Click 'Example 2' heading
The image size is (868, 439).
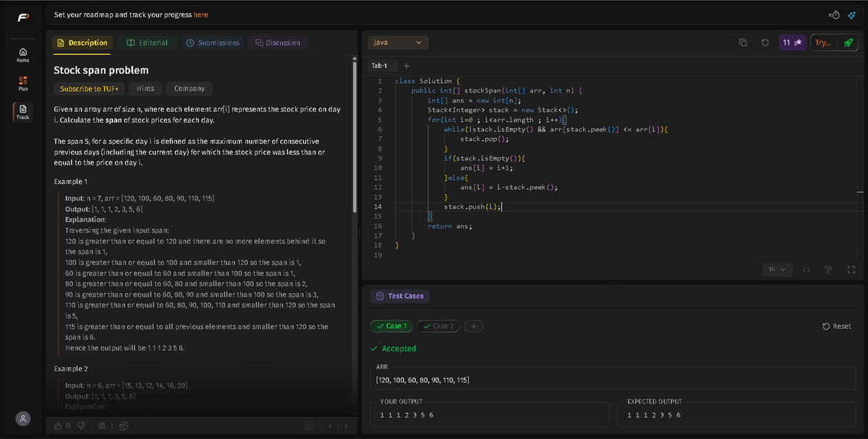click(71, 368)
